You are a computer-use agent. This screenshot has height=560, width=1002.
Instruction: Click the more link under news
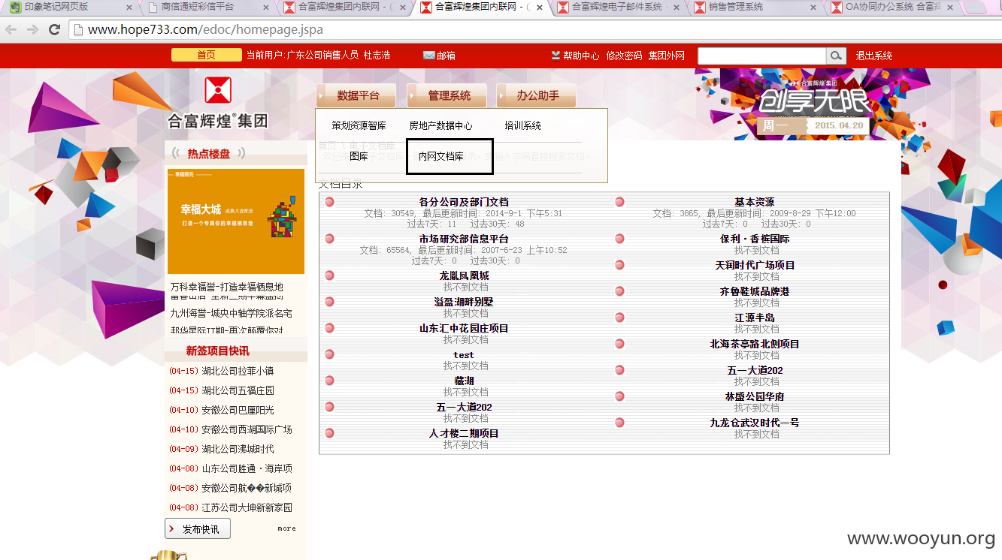pyautogui.click(x=286, y=528)
